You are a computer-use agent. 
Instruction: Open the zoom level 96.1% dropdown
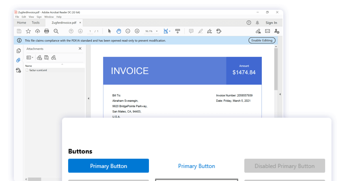[157, 31]
